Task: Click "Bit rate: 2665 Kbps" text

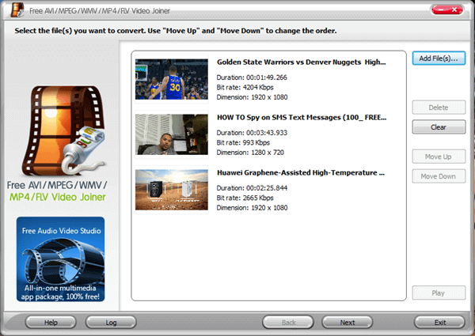Action: tap(245, 198)
